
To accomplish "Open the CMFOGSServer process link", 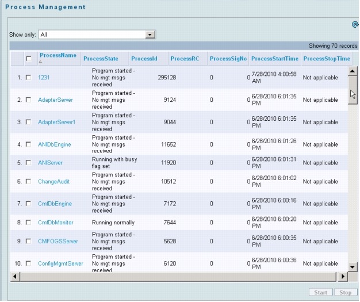I will (x=58, y=242).
